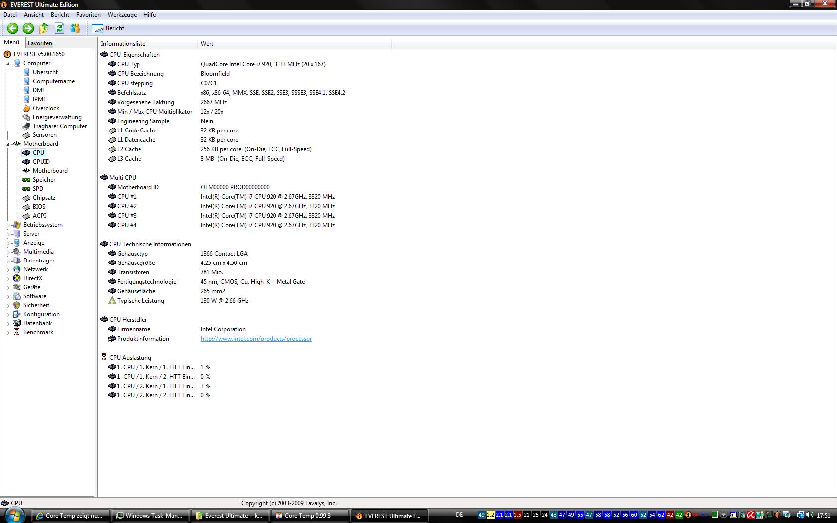Click the Wert column header
This screenshot has height=523, width=837.
click(x=294, y=44)
